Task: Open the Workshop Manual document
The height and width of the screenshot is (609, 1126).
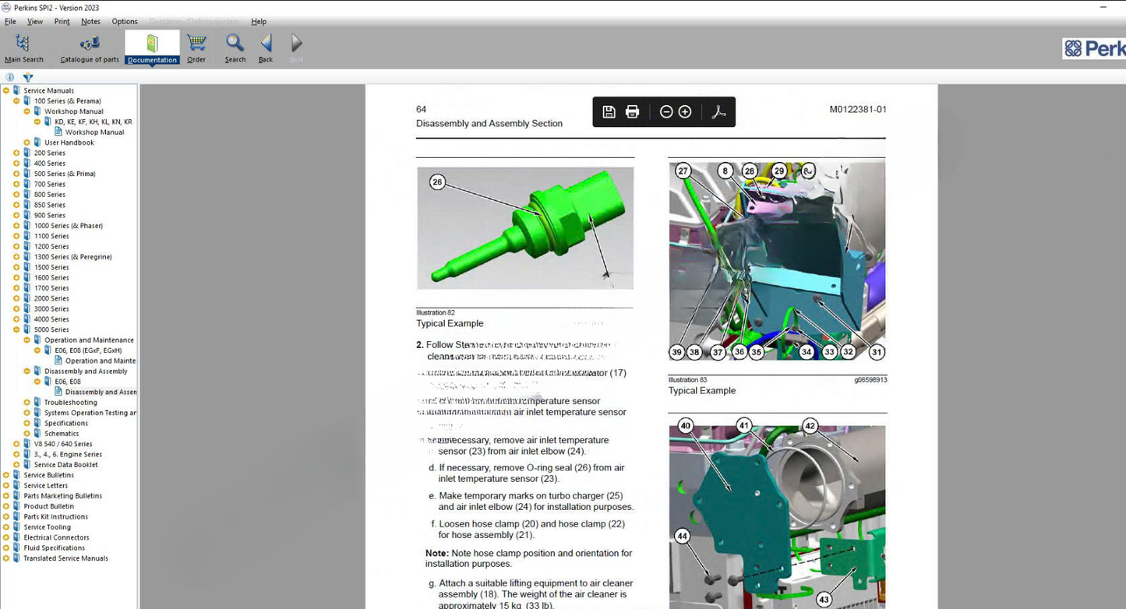Action: point(94,132)
